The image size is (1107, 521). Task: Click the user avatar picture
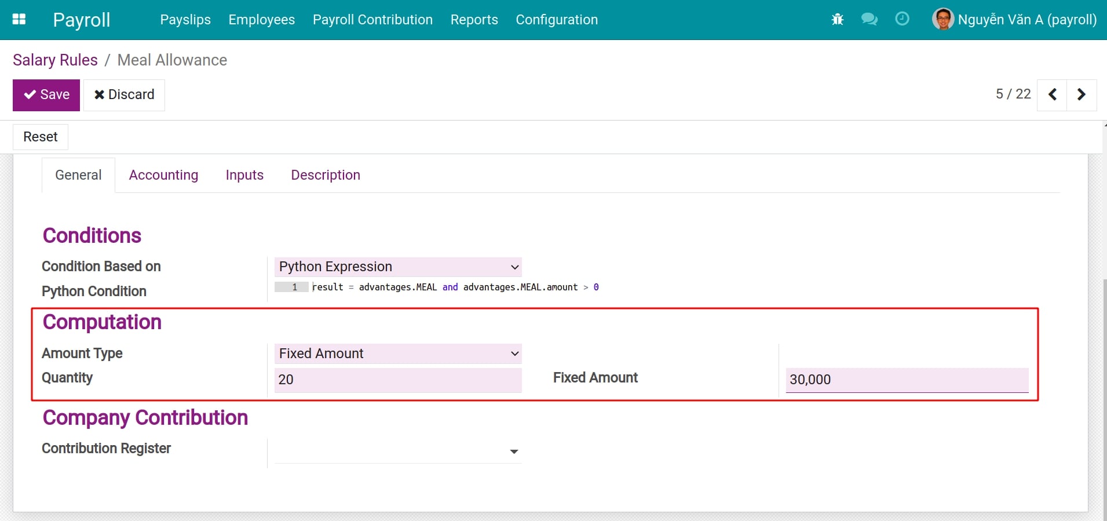tap(942, 20)
